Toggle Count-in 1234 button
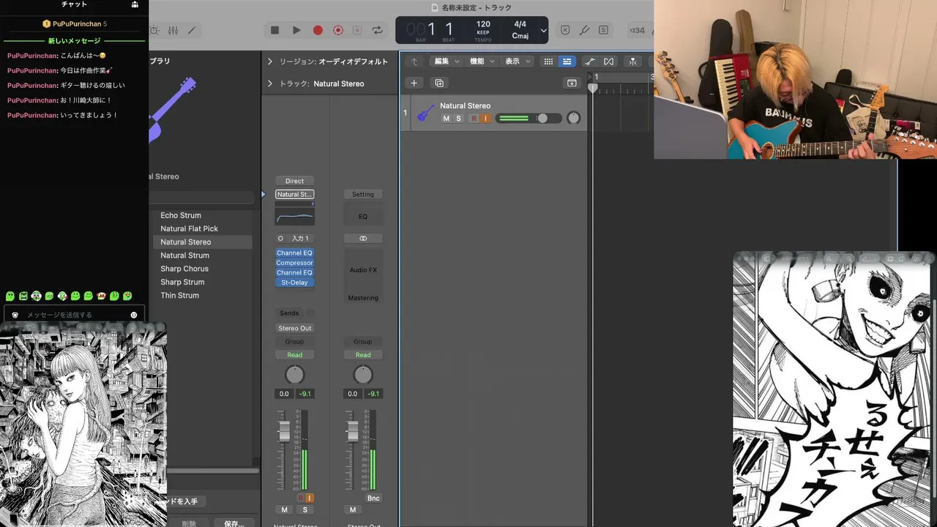The width and height of the screenshot is (937, 527). point(637,30)
